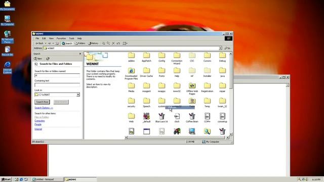Select the Driver Cache folder
This screenshot has width=324, height=182.
(x=146, y=72)
